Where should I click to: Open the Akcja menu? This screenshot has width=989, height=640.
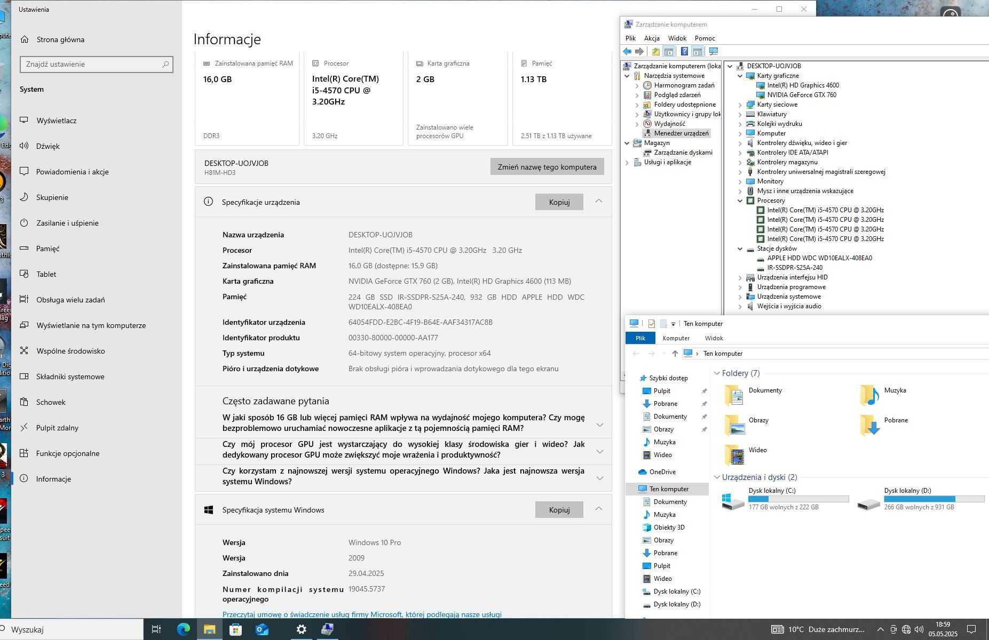click(652, 38)
